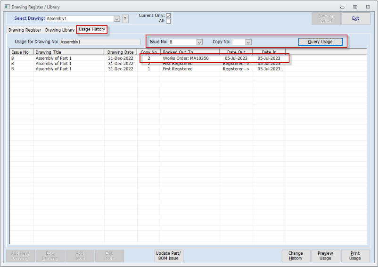378x267 pixels.
Task: Select the Works Order MA10350 row
Action: tap(185, 58)
